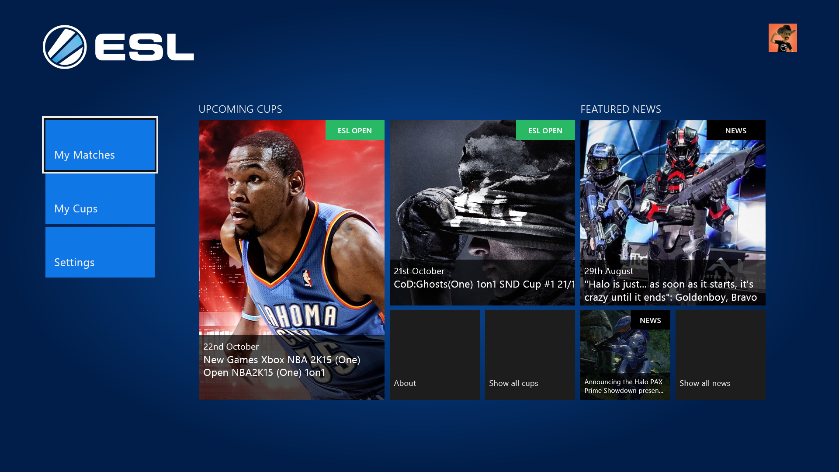Click ESL OPEN badge on CoD tile
839x472 pixels.
coord(545,130)
